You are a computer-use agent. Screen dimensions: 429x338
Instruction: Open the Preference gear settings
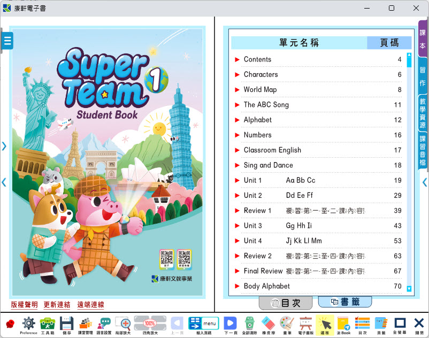(x=28, y=325)
